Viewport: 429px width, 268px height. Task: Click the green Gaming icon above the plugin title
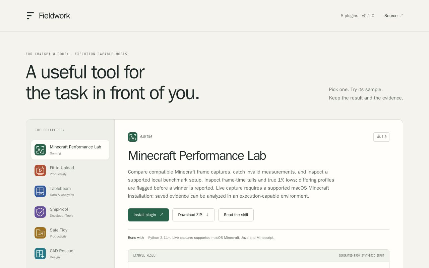coord(133,137)
